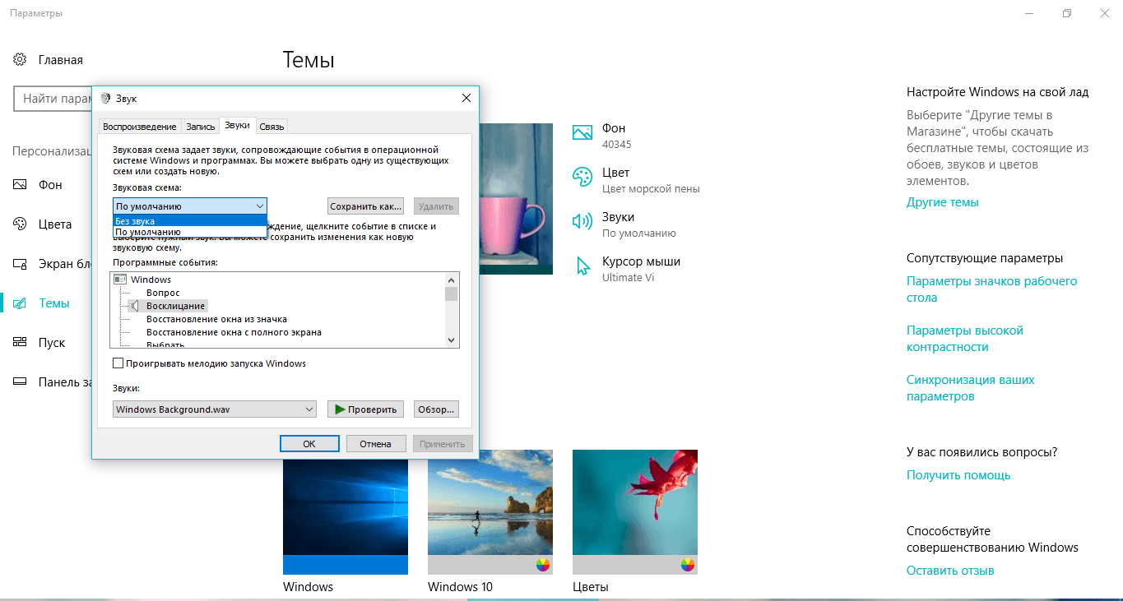Click the Звуки По умолчанию setting text
The height and width of the screenshot is (601, 1123).
639,224
